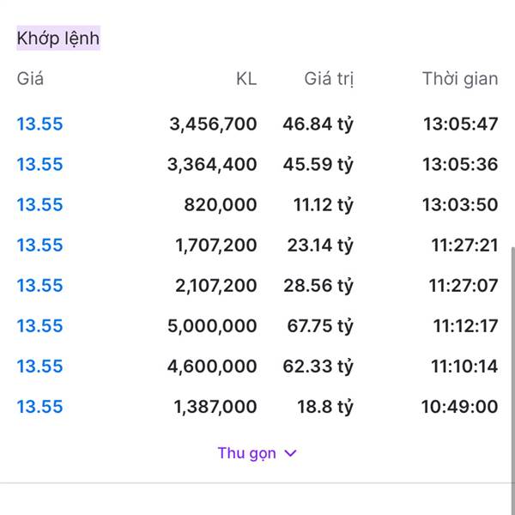515x515 pixels.
Task: Click the 28.56 tỷ value cell
Action: point(319,285)
